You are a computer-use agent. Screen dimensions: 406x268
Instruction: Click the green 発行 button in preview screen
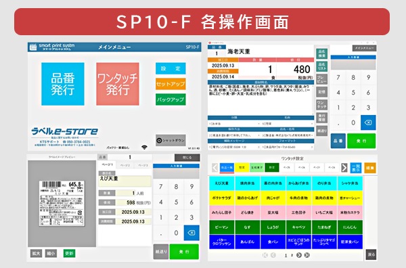[184, 252]
